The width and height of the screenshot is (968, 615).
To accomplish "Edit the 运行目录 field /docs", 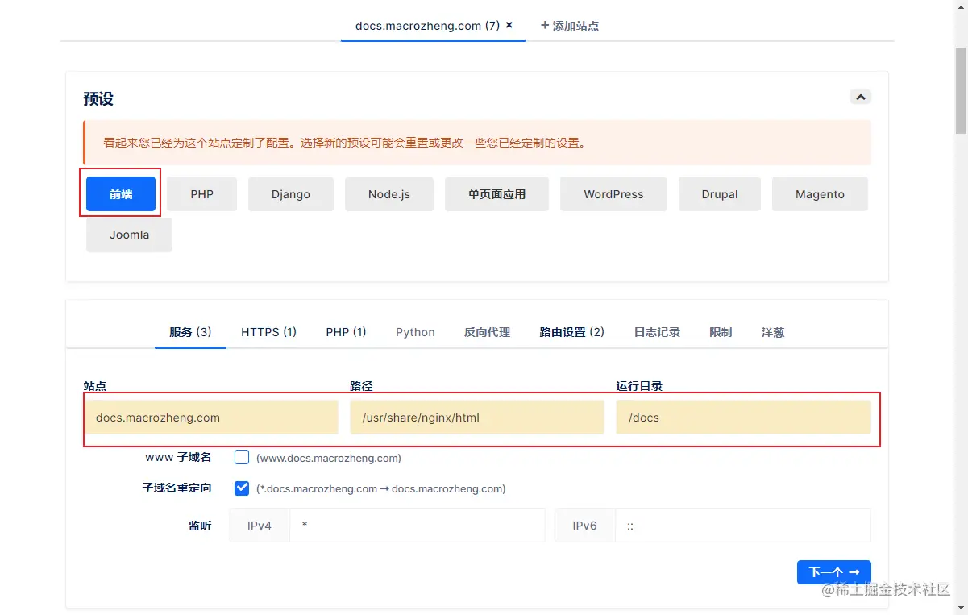I will (x=744, y=418).
